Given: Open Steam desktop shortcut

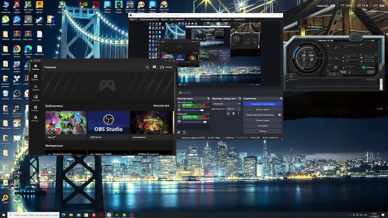Looking at the screenshot, I should (39, 20).
